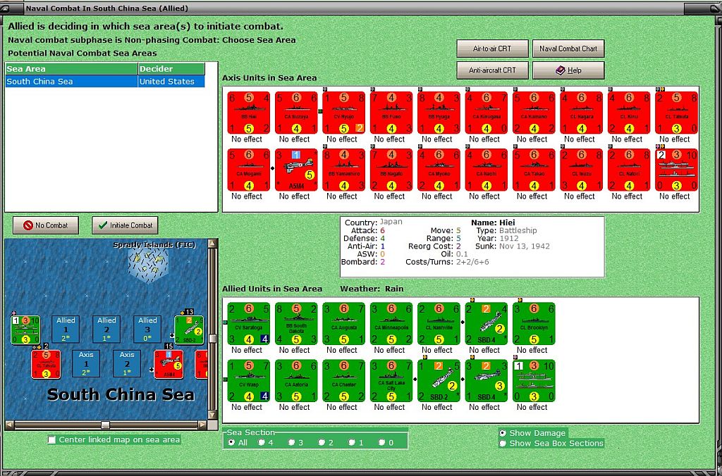Click Axis 2 sea box on map
The width and height of the screenshot is (722, 476).
tap(127, 364)
